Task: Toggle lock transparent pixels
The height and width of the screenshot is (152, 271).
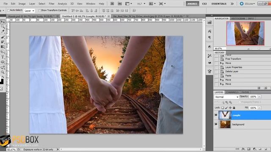Action: 223,108
